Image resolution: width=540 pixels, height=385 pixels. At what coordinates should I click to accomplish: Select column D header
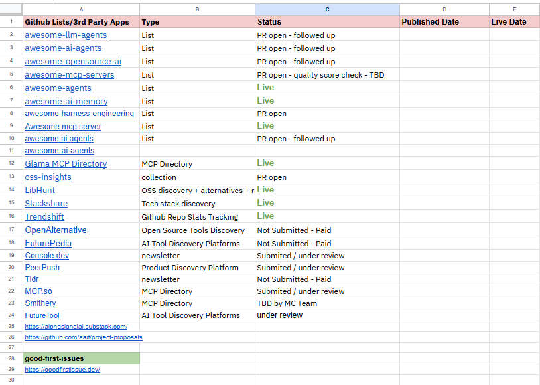[x=444, y=10]
